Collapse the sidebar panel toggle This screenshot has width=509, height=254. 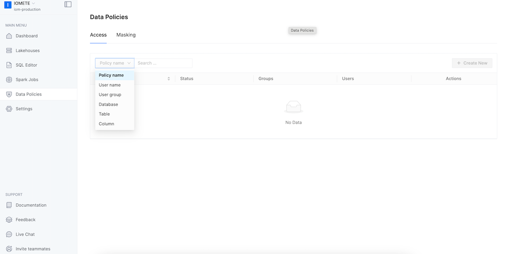[68, 4]
